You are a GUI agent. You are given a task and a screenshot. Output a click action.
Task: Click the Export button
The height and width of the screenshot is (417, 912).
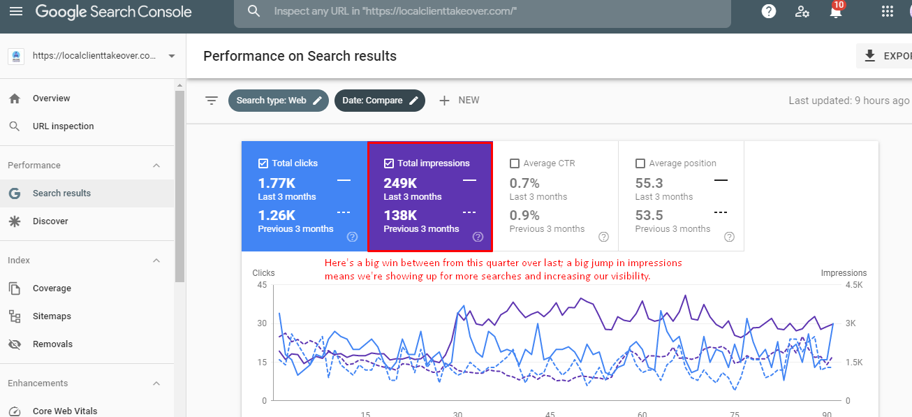[885, 56]
